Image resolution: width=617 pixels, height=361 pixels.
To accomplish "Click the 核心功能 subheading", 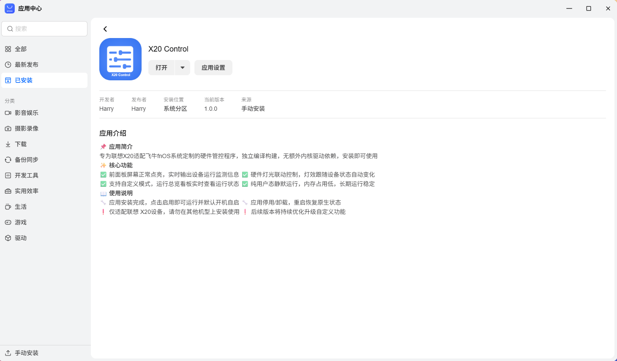I will tap(121, 165).
